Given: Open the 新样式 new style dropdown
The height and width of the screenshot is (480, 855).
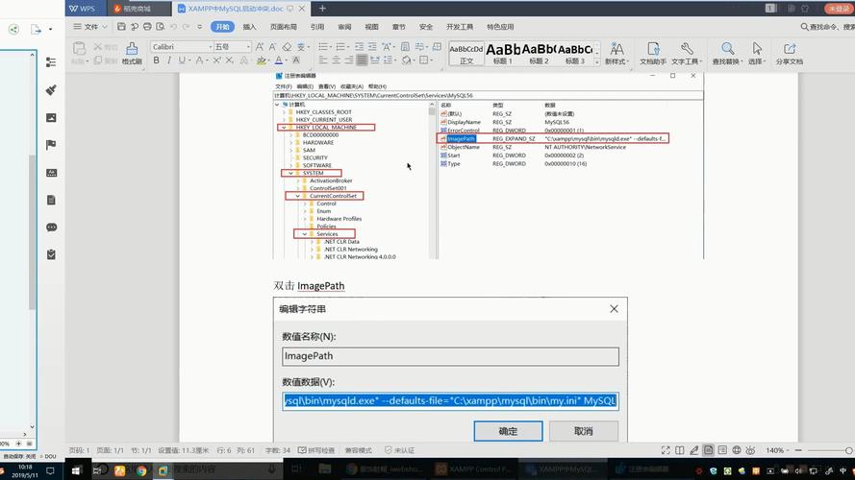Looking at the screenshot, I should coord(616,54).
